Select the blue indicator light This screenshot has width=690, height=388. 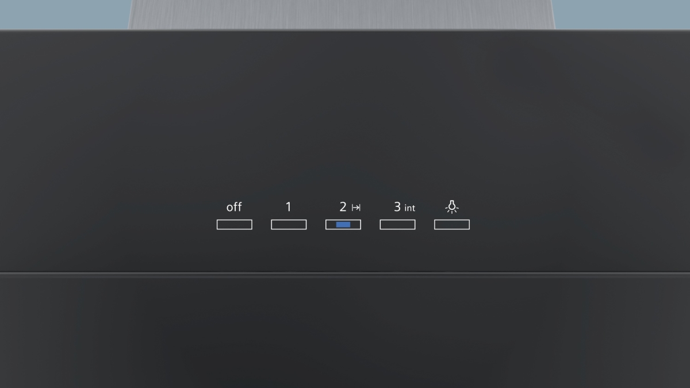click(343, 225)
